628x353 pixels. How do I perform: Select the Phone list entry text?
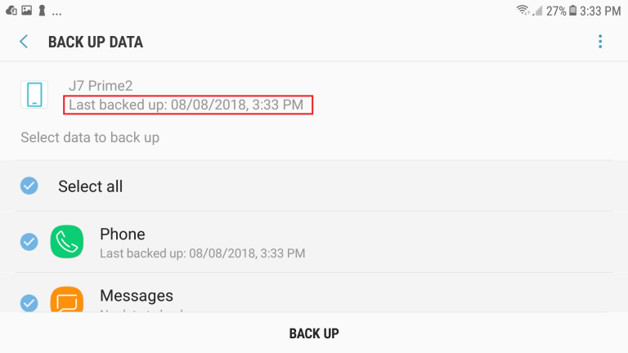[123, 235]
